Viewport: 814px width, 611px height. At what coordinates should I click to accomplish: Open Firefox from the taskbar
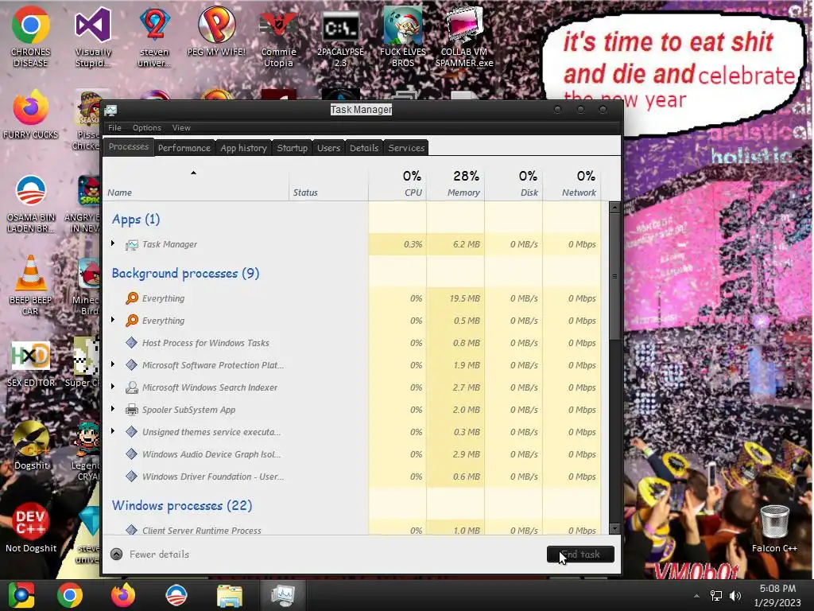tap(123, 595)
